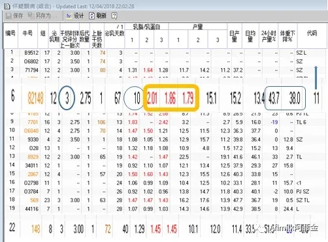This screenshot has width=328, height=242.
Task: Click the 24小时产量% column header
Action: (x=269, y=36)
